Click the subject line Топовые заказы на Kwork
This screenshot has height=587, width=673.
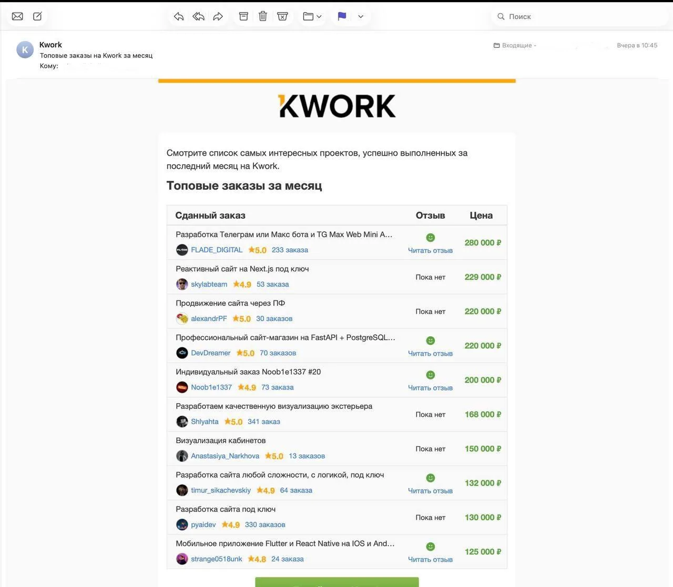point(96,55)
